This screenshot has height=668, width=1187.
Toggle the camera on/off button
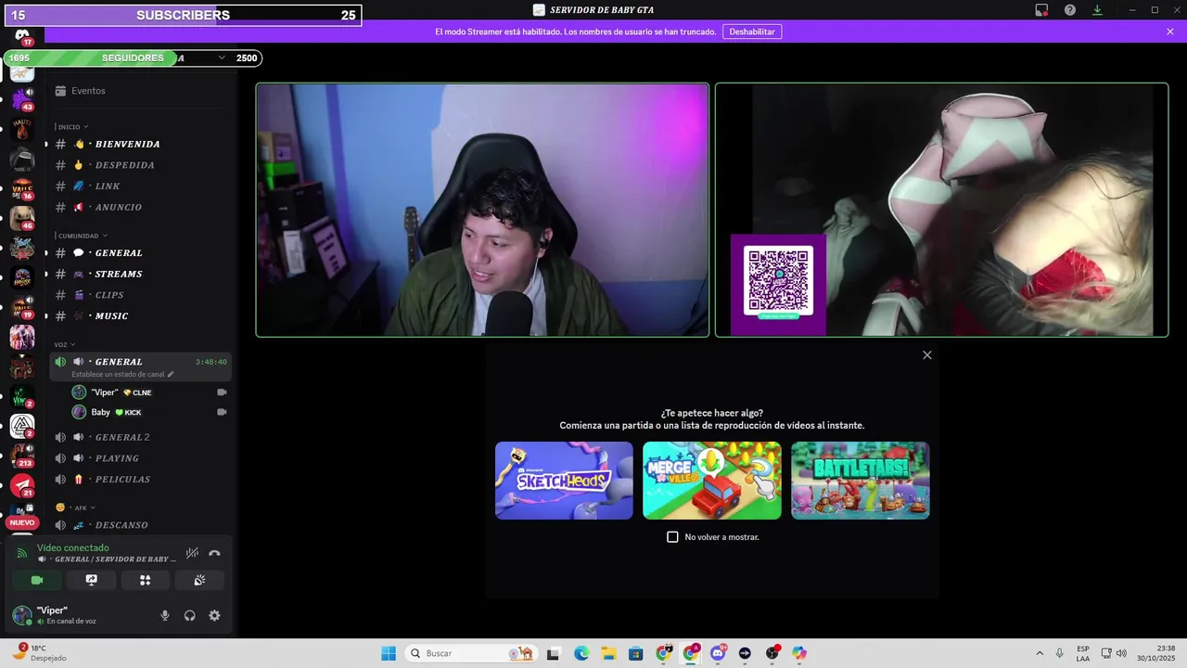37,580
